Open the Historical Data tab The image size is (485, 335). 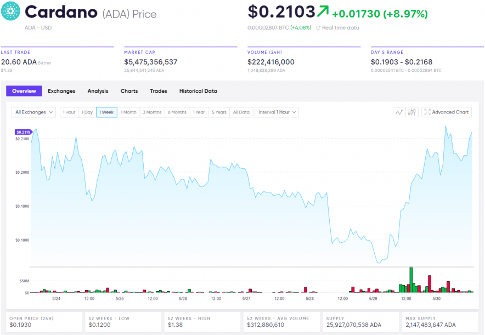pyautogui.click(x=198, y=91)
